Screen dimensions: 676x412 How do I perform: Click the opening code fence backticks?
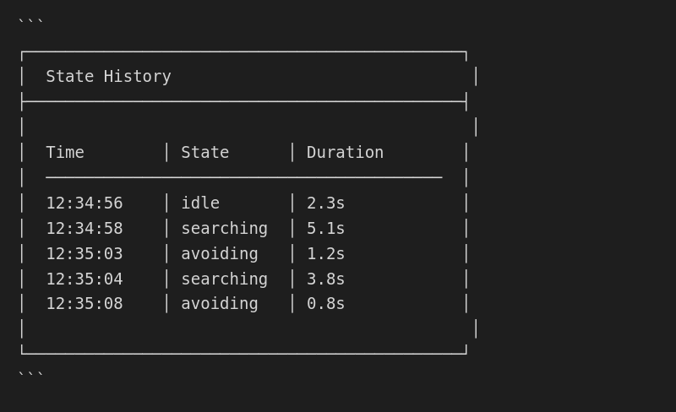pyautogui.click(x=30, y=23)
